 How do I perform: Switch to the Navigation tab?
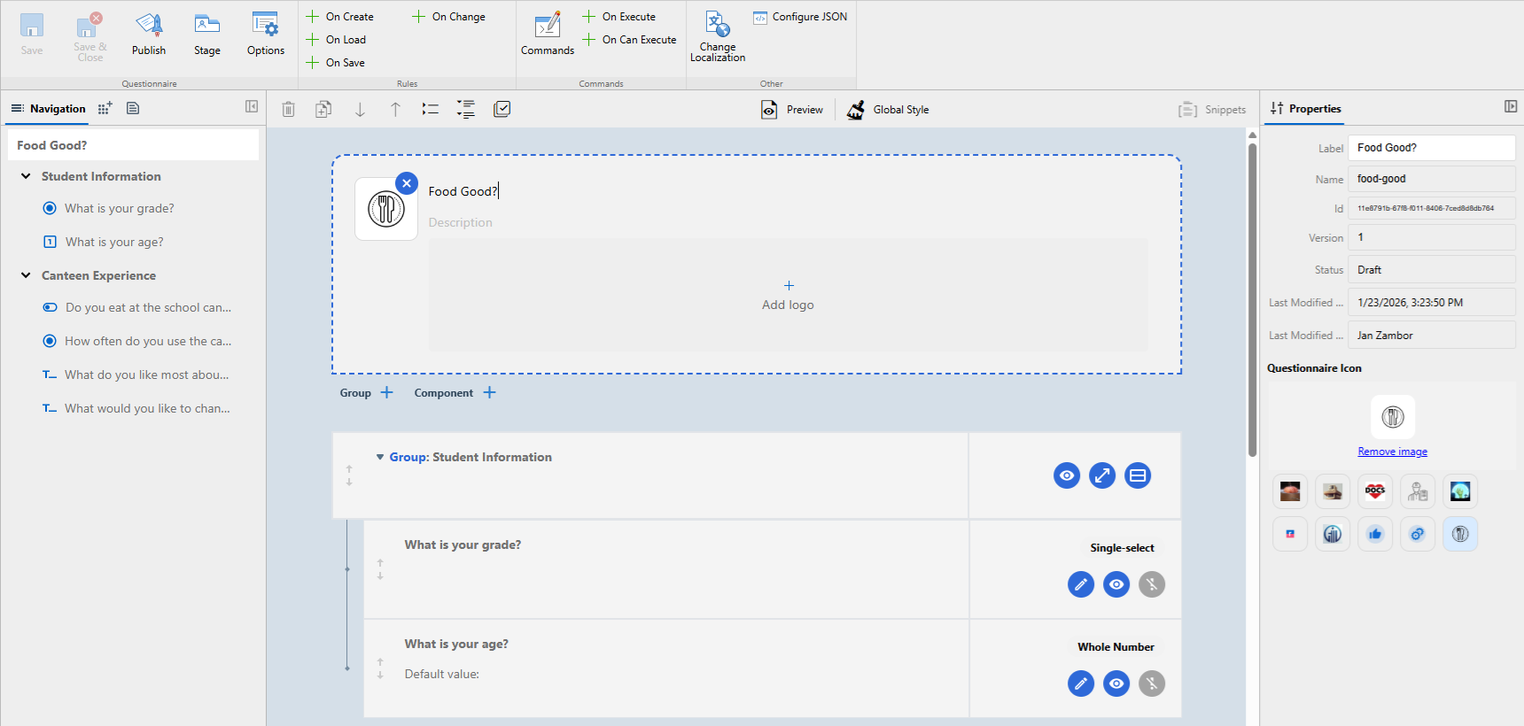pyautogui.click(x=49, y=109)
